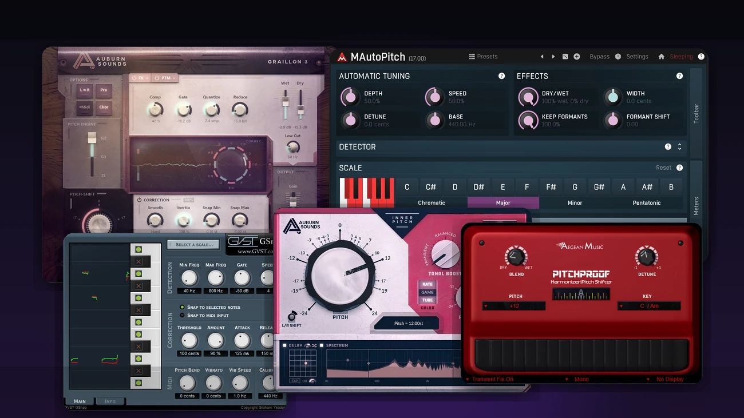Open the No Display dropdown in Pitchproof
Image resolution: width=744 pixels, height=418 pixels.
[x=665, y=379]
